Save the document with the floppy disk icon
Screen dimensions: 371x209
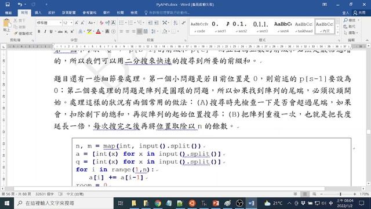click(x=8, y=4)
